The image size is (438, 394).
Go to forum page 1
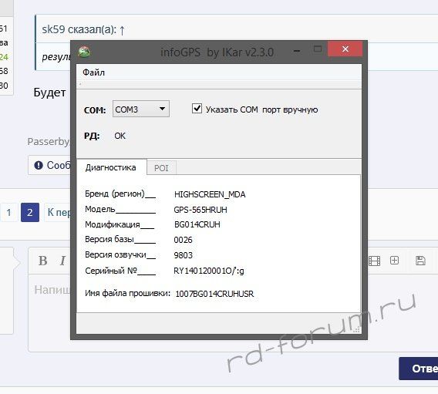[x=9, y=213]
